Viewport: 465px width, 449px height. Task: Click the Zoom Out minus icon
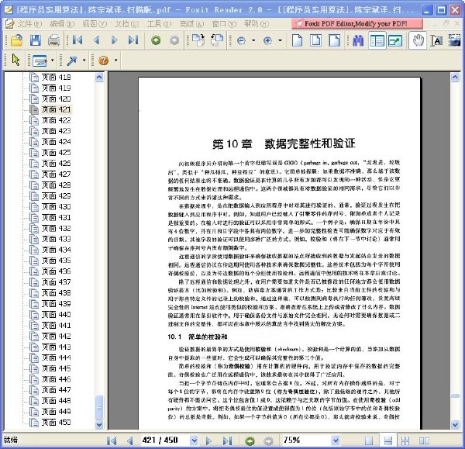coord(241,40)
